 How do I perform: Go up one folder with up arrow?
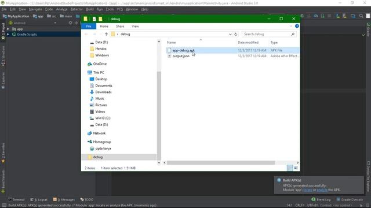tap(106, 34)
